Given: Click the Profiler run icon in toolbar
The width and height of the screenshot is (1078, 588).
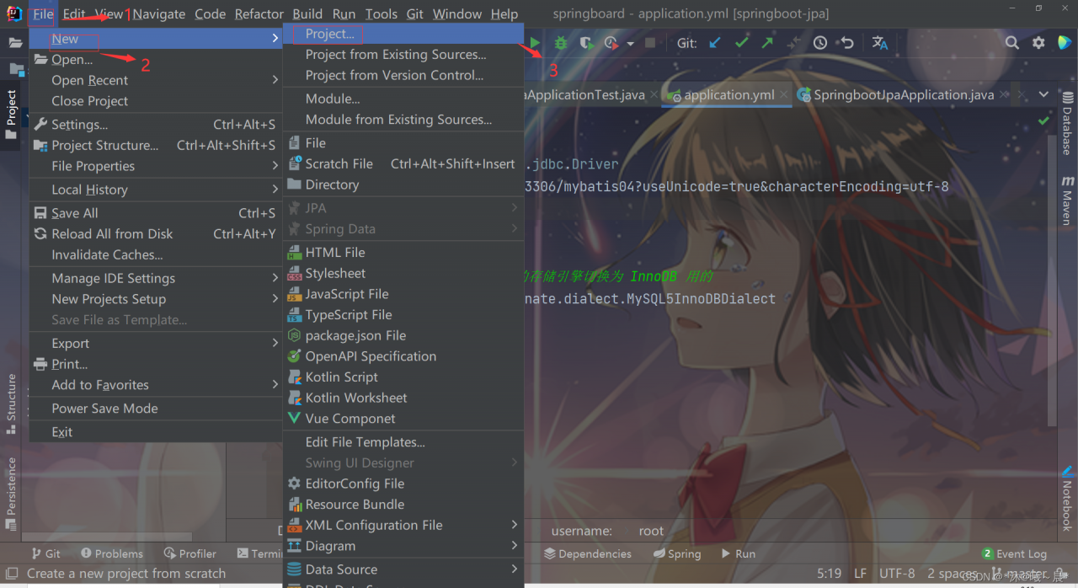Looking at the screenshot, I should pyautogui.click(x=611, y=43).
